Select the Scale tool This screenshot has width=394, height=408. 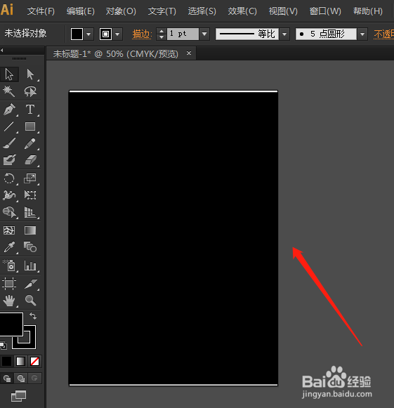tap(30, 178)
